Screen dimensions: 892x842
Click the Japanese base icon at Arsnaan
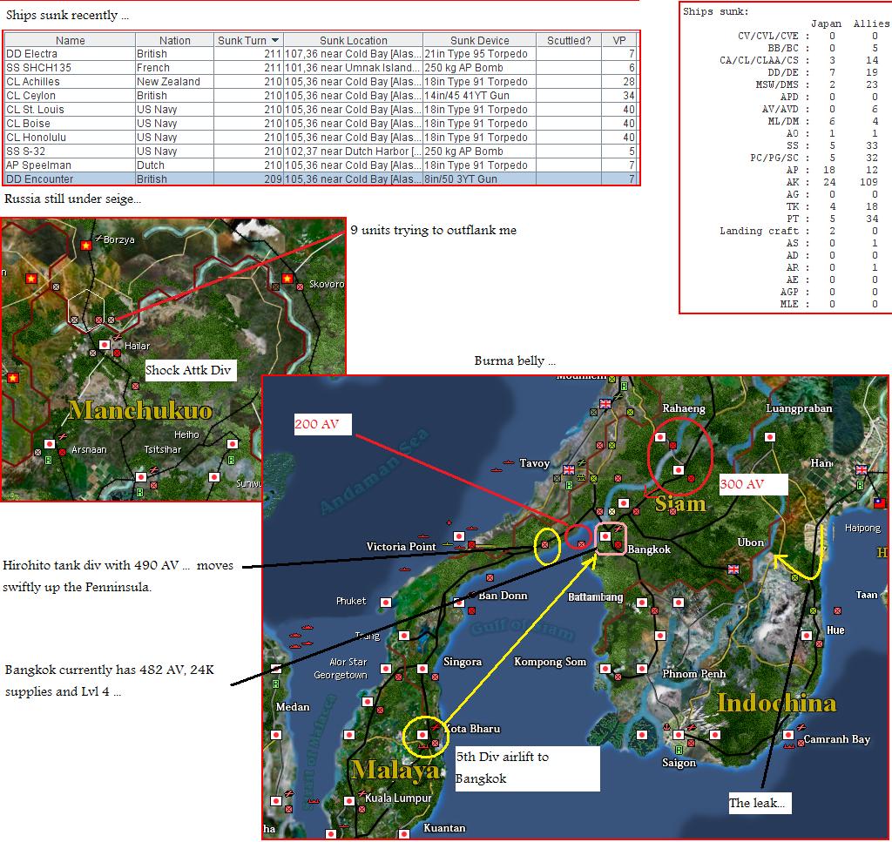coord(50,443)
